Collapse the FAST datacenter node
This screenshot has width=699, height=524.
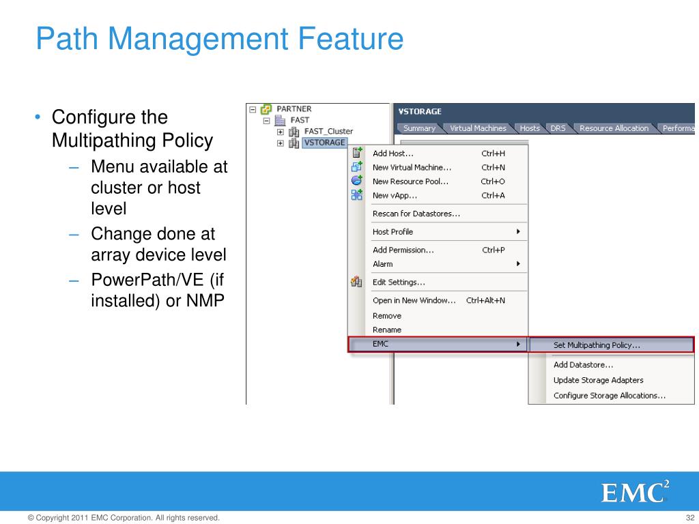pos(267,121)
